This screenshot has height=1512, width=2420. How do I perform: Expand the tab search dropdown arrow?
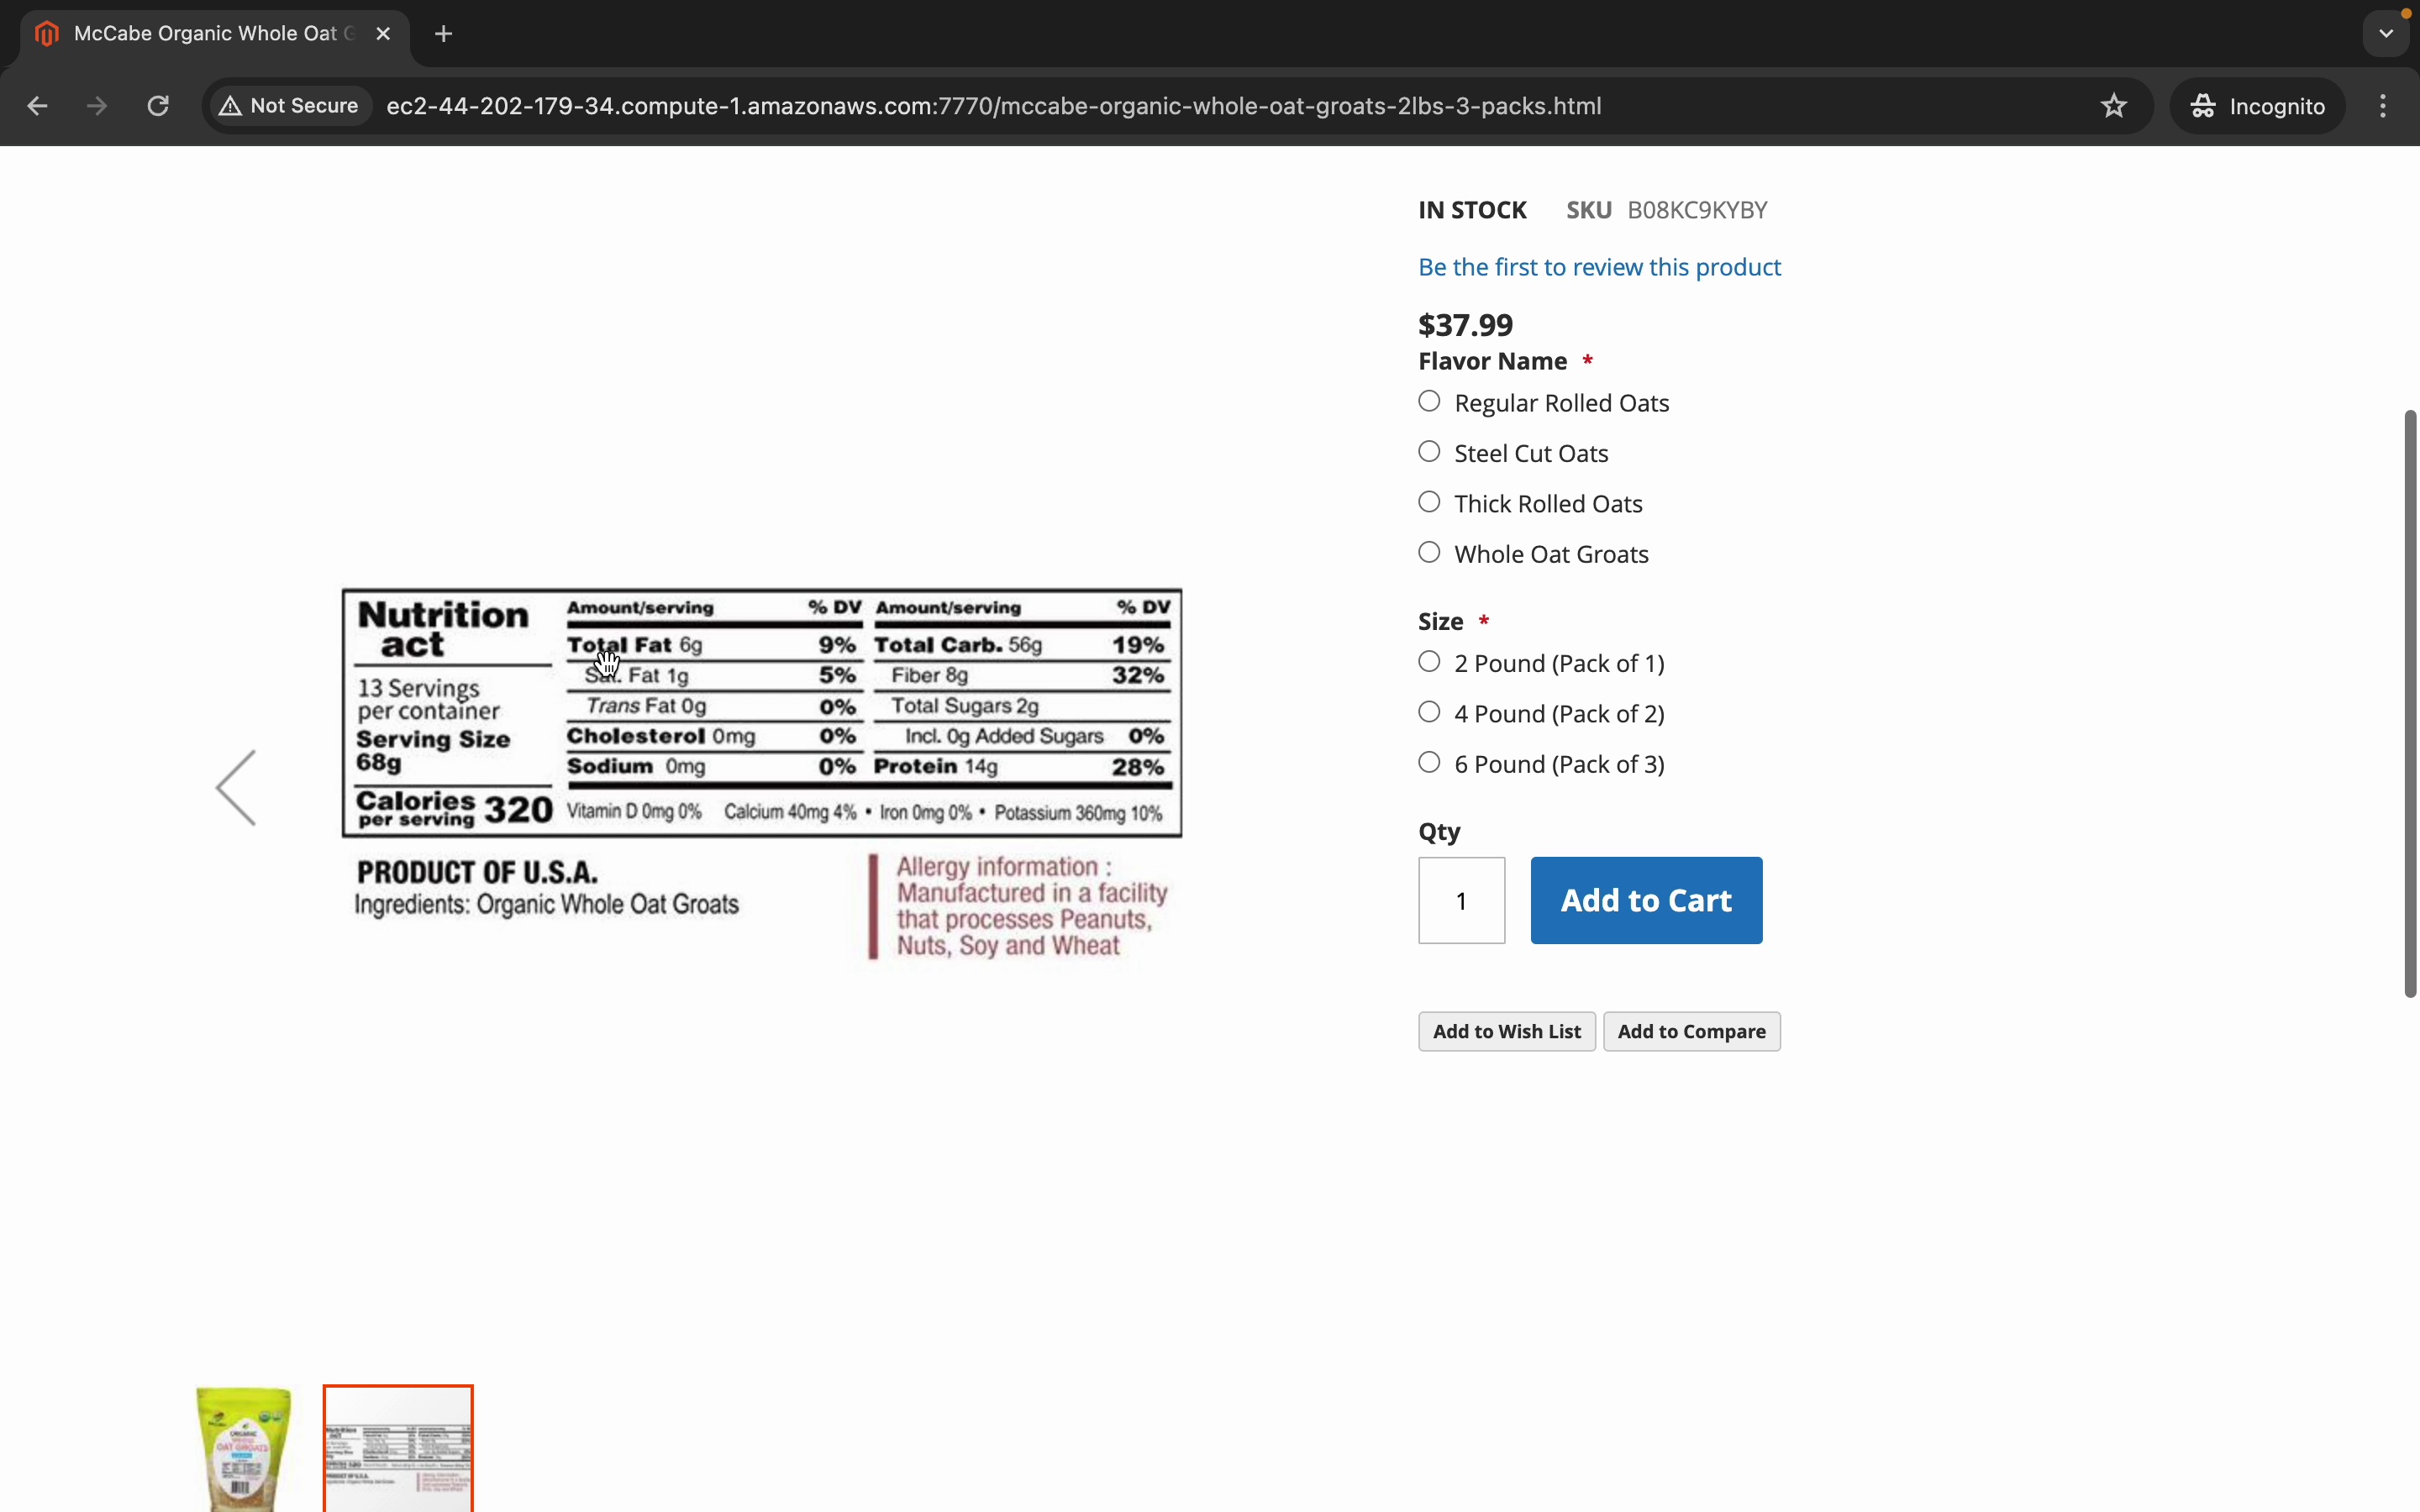click(x=2387, y=34)
